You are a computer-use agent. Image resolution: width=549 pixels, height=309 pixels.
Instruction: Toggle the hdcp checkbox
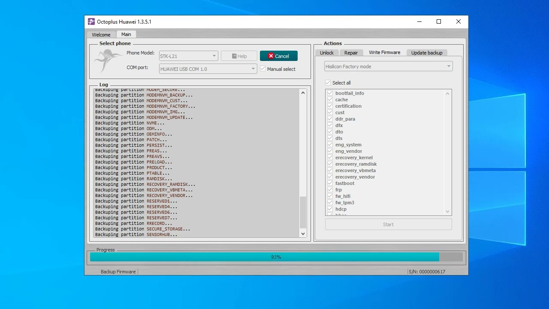pyautogui.click(x=330, y=209)
